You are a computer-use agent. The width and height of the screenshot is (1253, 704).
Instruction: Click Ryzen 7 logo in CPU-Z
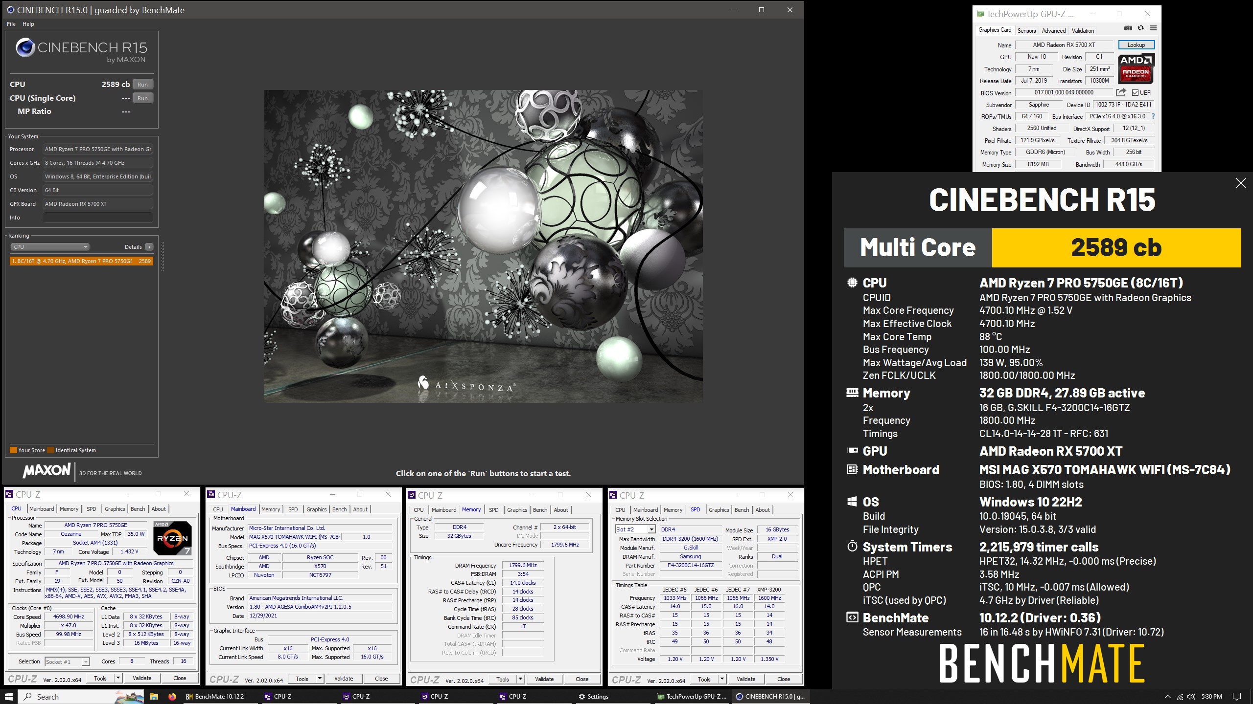point(172,538)
